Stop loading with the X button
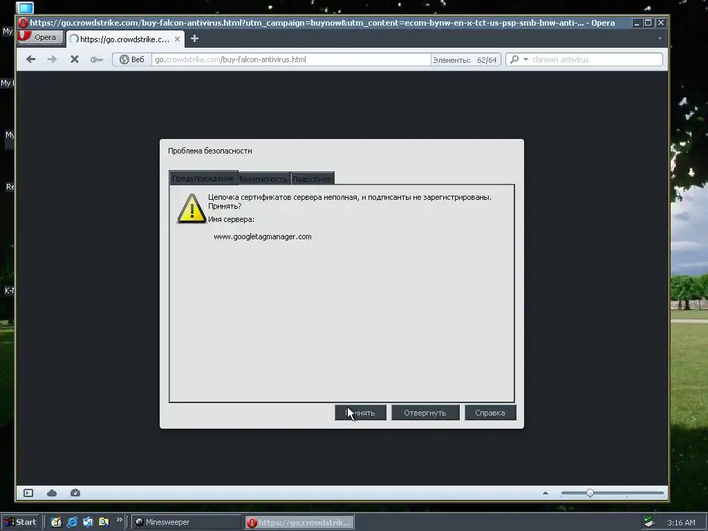 click(x=75, y=59)
